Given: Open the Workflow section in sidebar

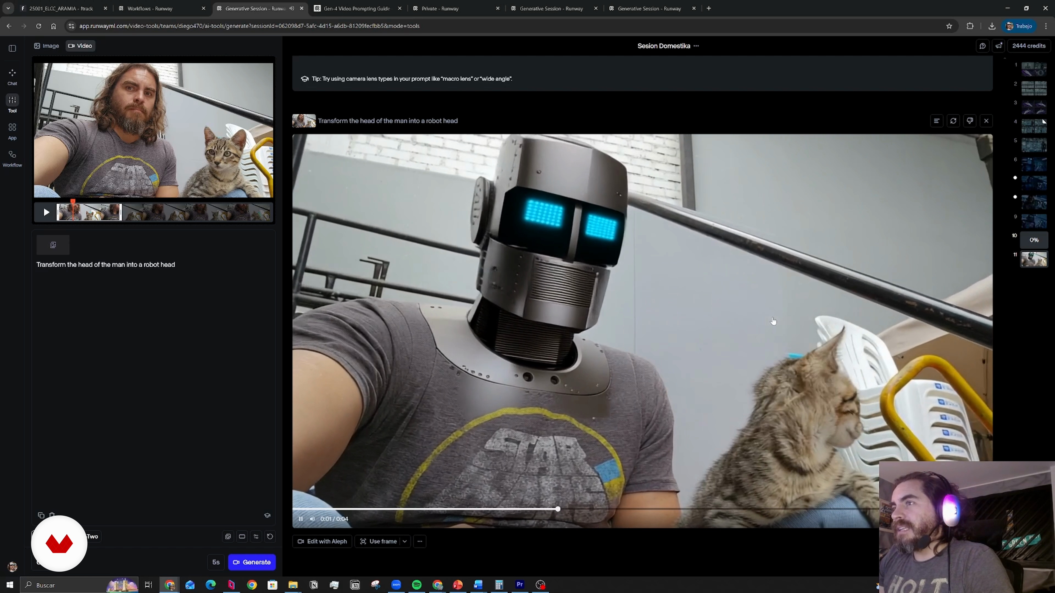Looking at the screenshot, I should [12, 158].
